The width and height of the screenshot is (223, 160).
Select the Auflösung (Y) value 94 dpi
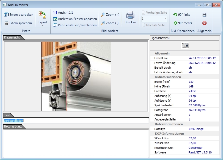[x=192, y=101]
